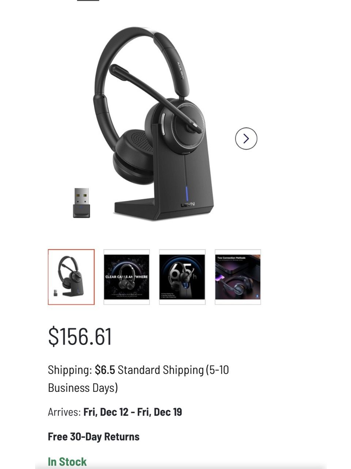Click the green In Stock status
This screenshot has width=351, height=469.
67,462
